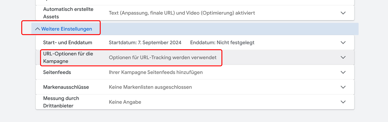The image size is (388, 122).
Task: Click the Startdatum 7. September 2024 text
Action: pyautogui.click(x=145, y=43)
